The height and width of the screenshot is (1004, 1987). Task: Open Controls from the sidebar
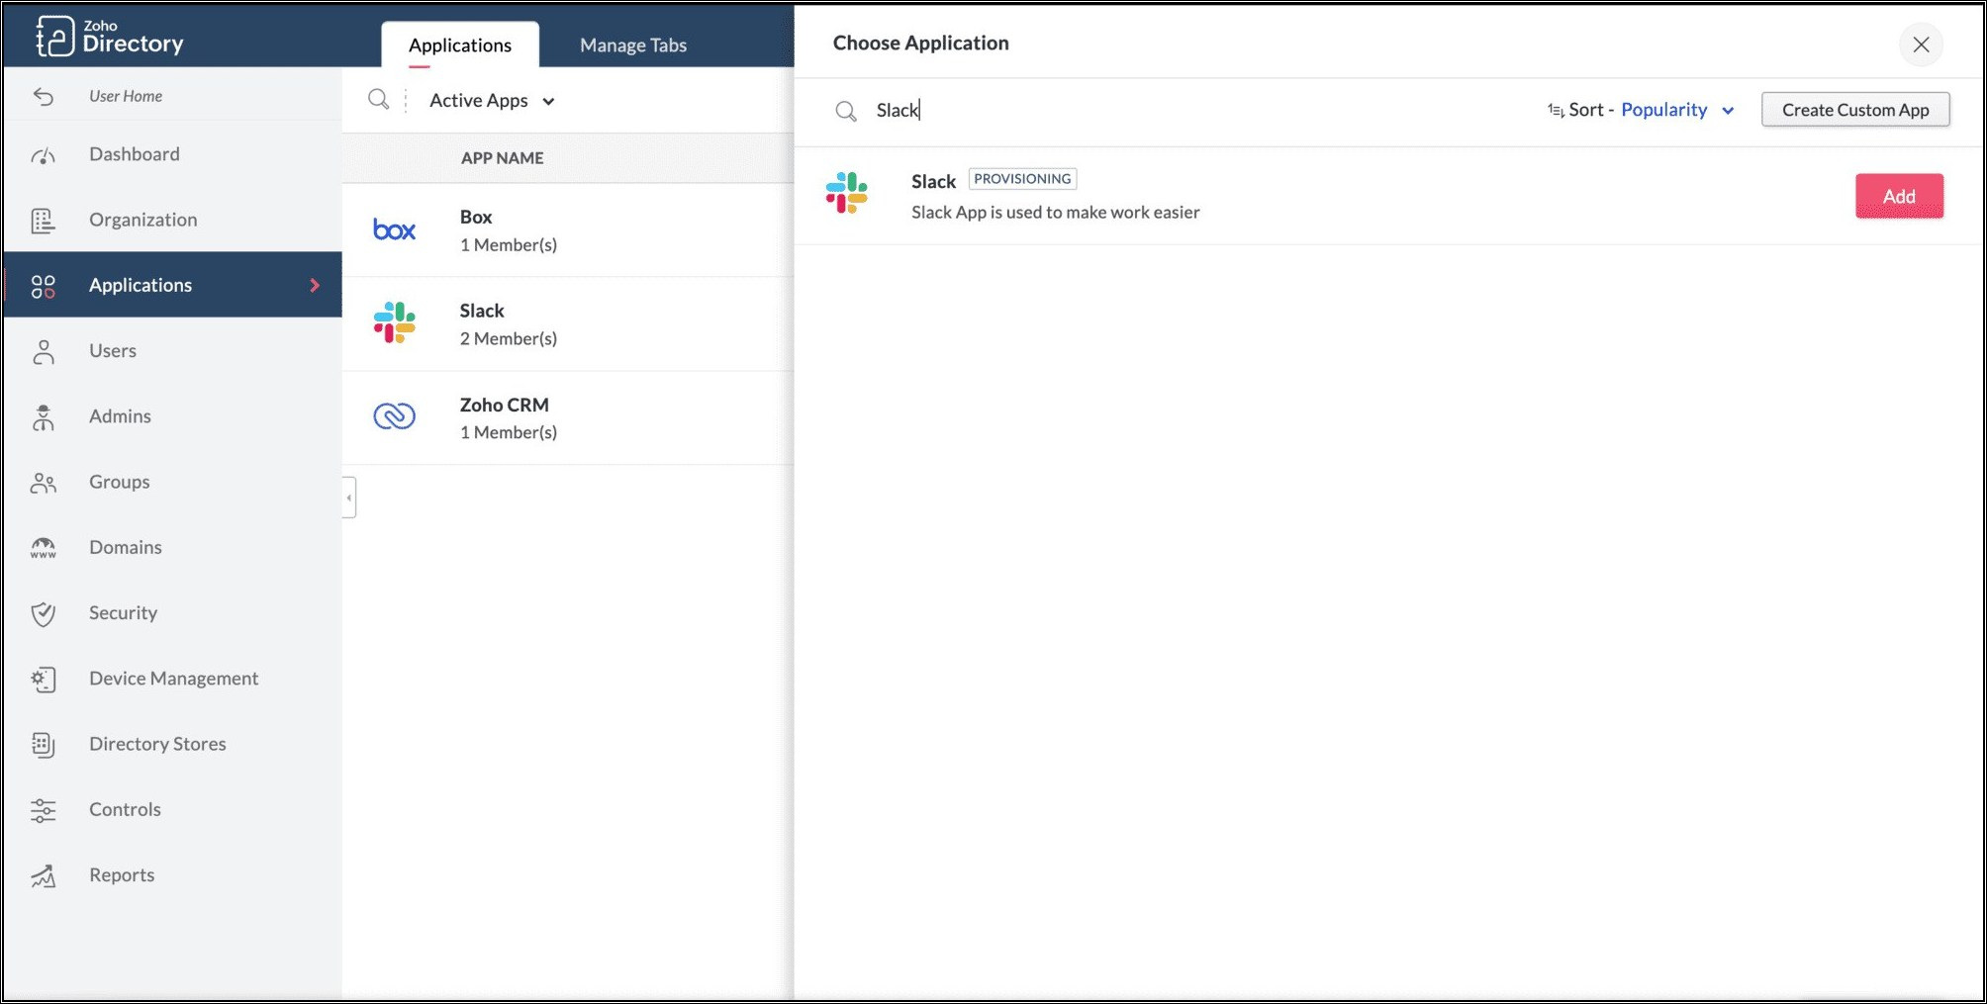coord(172,809)
